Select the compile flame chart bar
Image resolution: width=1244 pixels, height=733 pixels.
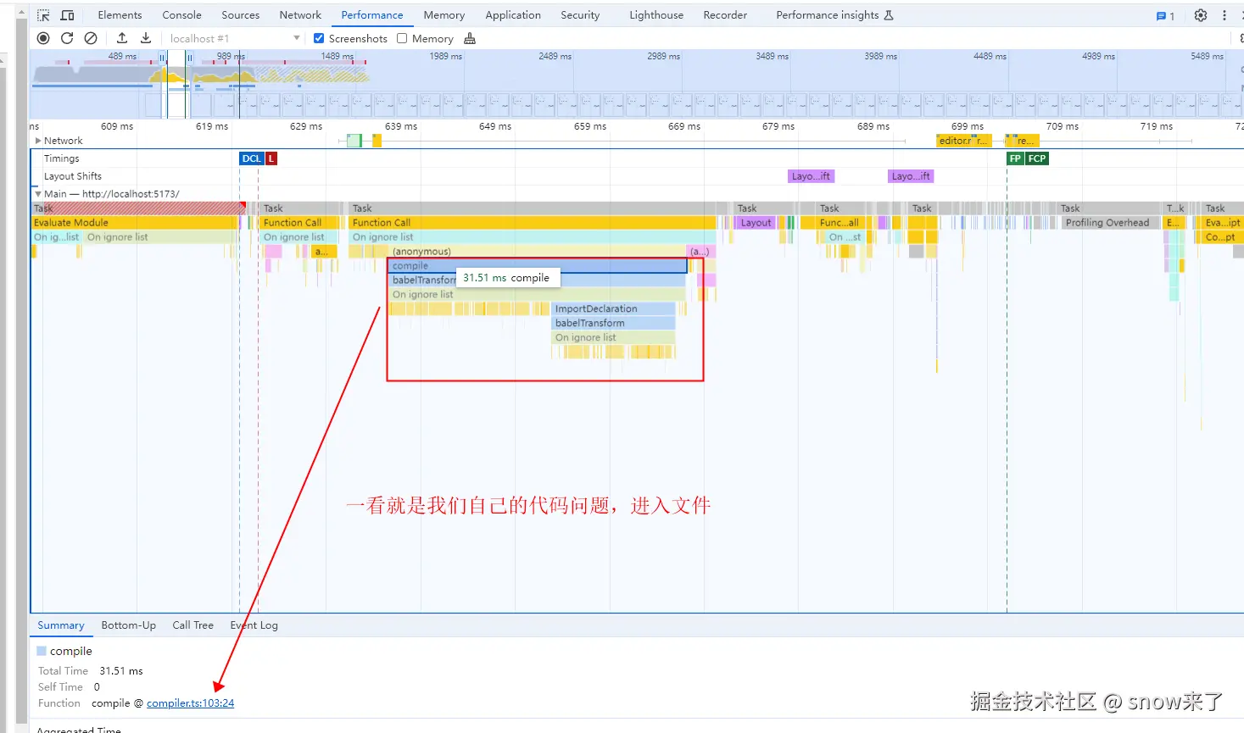(537, 266)
